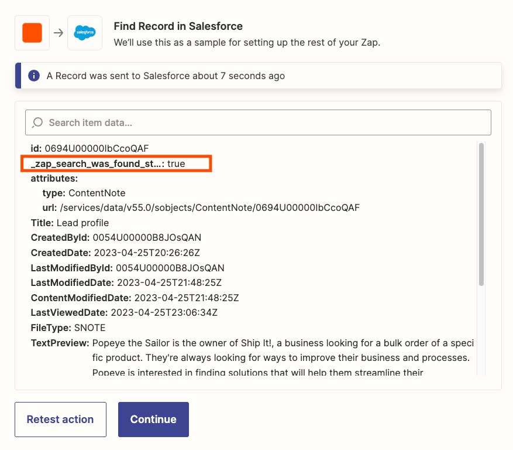Click the attributes: label row
This screenshot has width=513, height=450.
pyautogui.click(x=54, y=178)
